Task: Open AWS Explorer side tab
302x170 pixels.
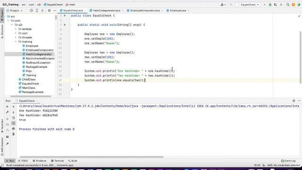Action: pyautogui.click(x=2, y=146)
